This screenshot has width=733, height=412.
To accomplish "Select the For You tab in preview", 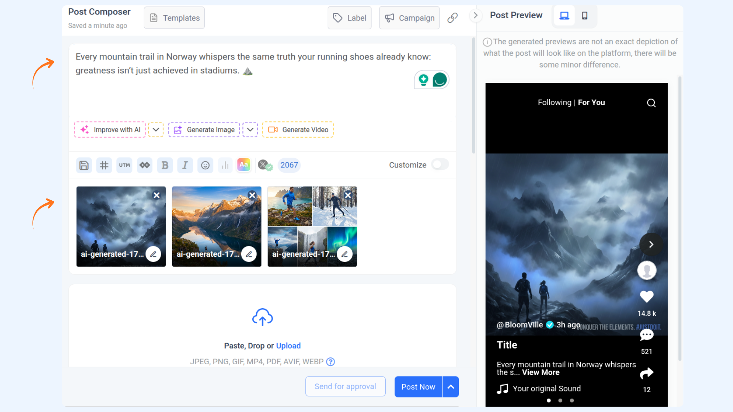I will coord(591,103).
